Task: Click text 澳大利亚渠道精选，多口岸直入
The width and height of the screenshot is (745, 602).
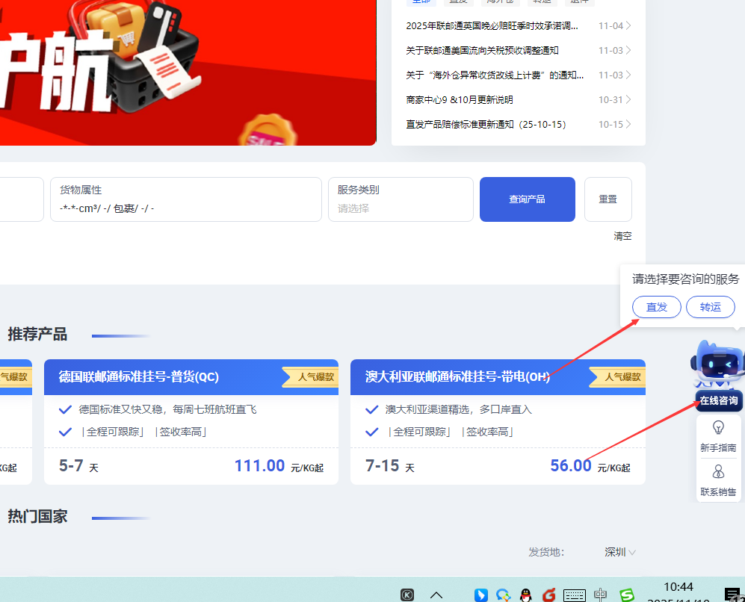Action: [459, 409]
